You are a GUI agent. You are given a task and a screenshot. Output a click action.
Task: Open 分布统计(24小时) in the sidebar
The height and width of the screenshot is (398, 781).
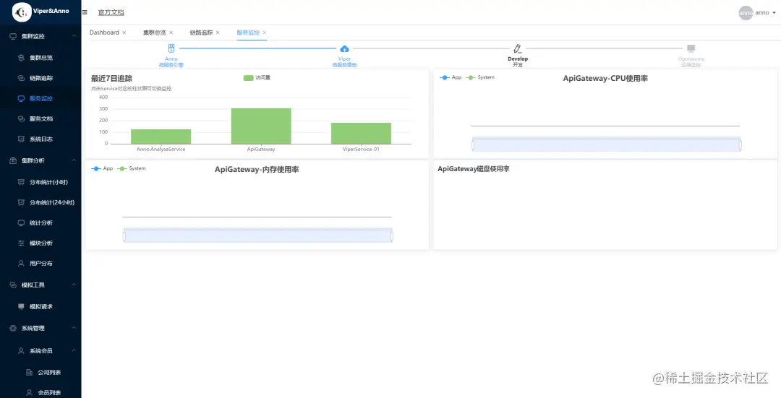[x=40, y=202]
